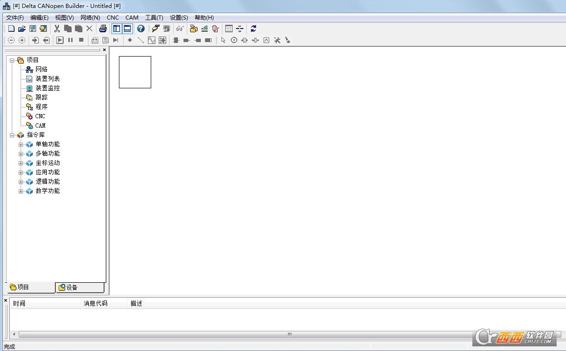Viewport: 566px width, 351px height.
Task: Expand the 坐标运动 tree node
Action: [21, 163]
